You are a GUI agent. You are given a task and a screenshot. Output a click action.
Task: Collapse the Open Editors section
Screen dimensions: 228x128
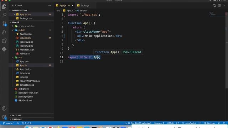(x=20, y=10)
